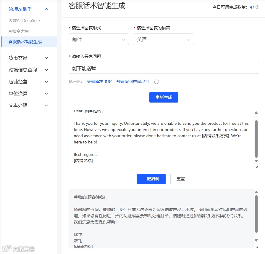Open AI指令大全 in the sidebar
This screenshot has width=265, height=254.
pyautogui.click(x=19, y=31)
